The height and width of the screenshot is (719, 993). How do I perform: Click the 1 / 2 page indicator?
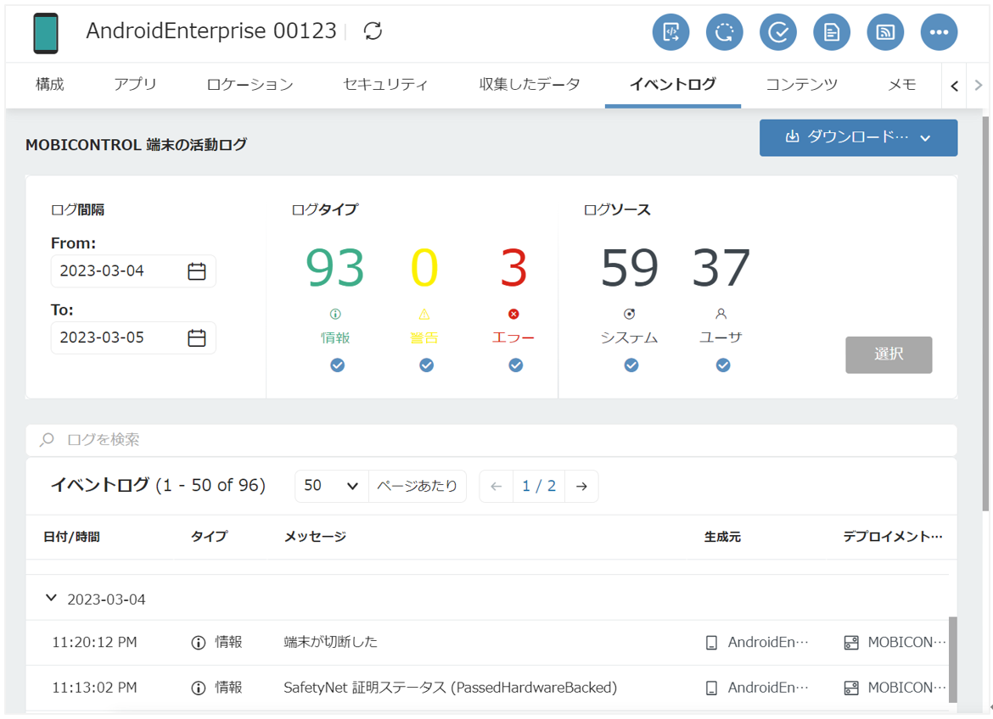(x=539, y=486)
